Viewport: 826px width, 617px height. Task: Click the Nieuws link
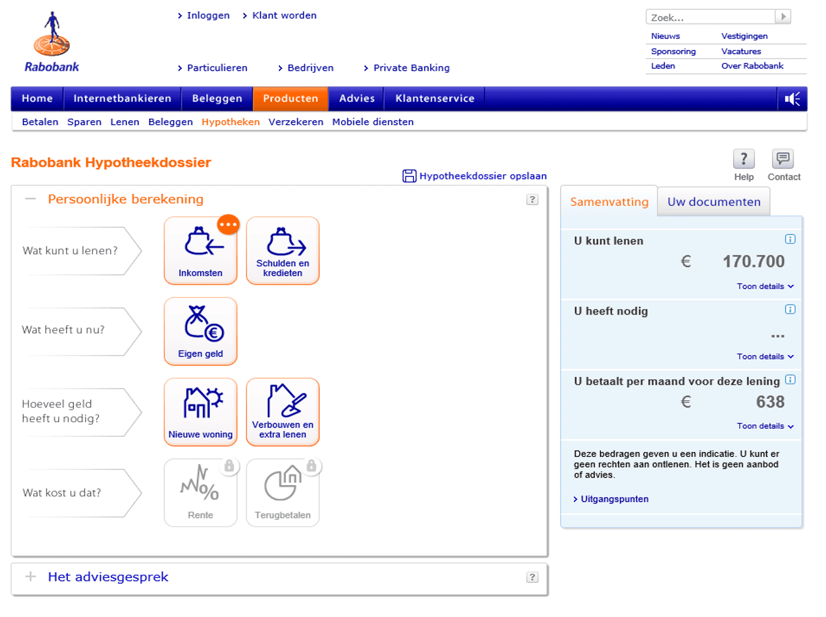[x=665, y=36]
